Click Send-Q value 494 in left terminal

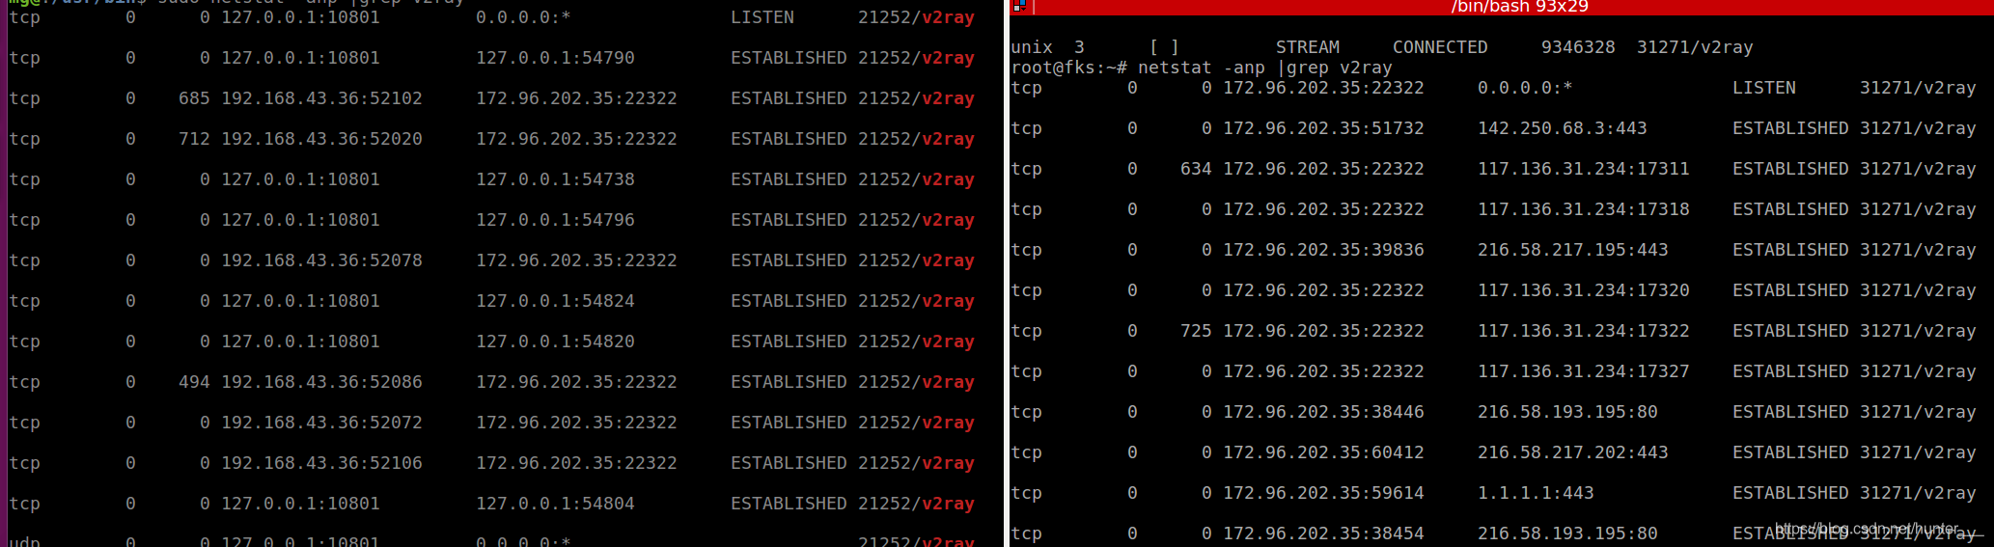coord(194,382)
